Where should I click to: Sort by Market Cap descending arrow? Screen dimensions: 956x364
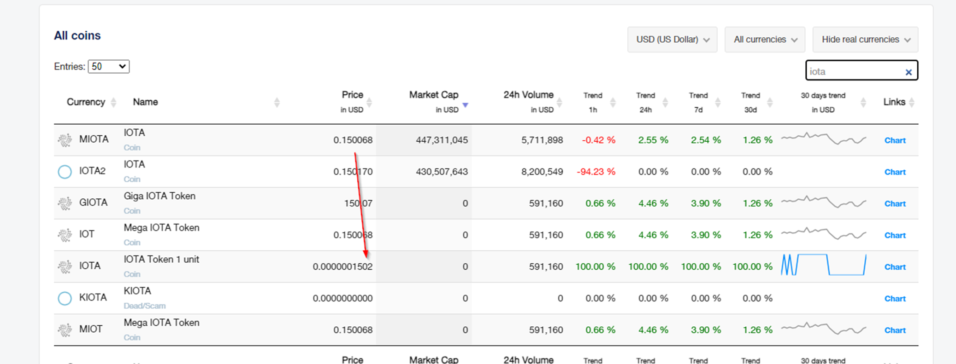point(465,105)
